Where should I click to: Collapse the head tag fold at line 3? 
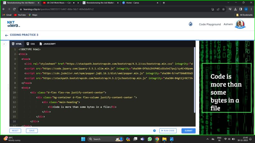[17, 59]
